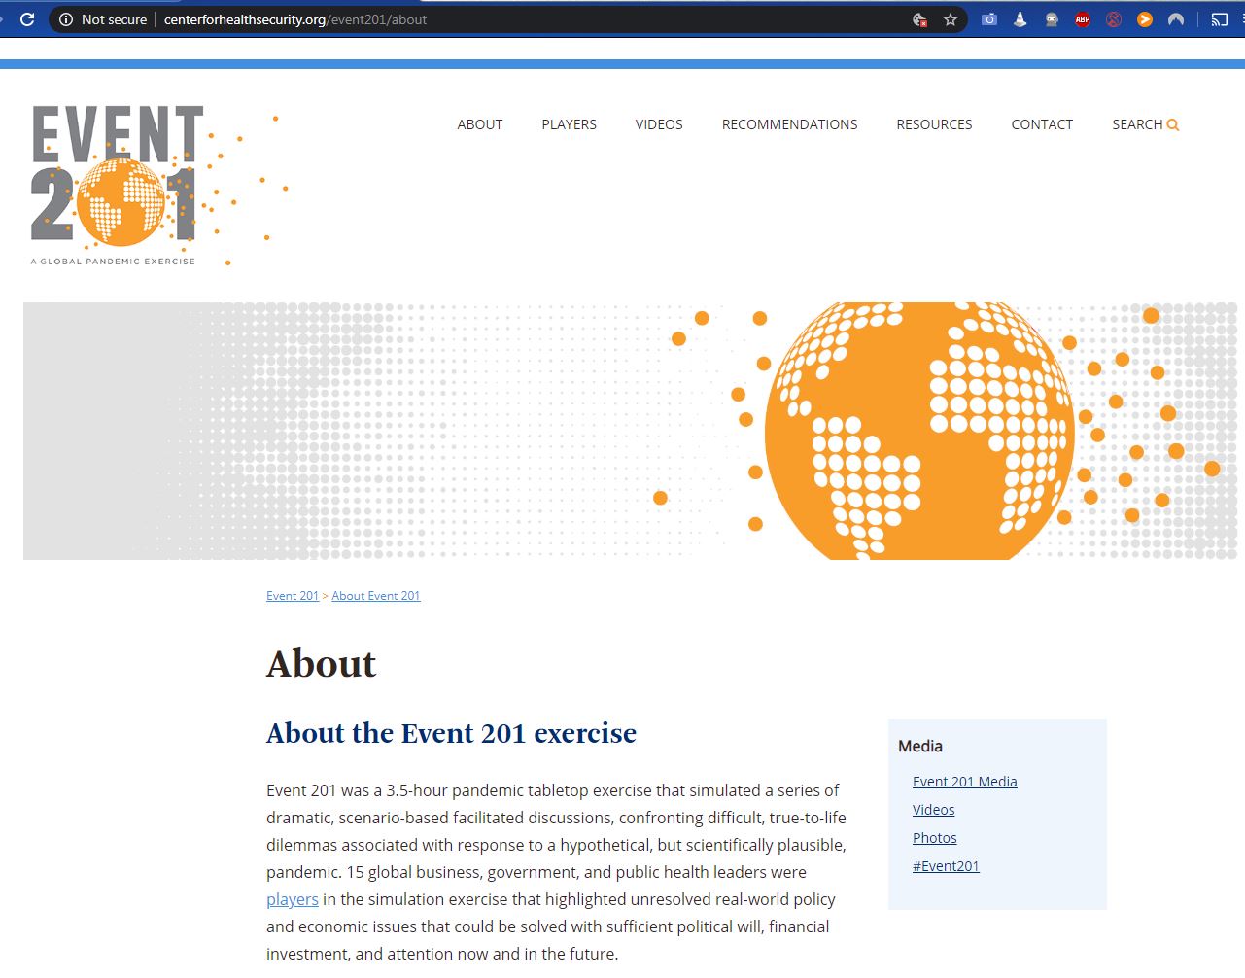Image resolution: width=1245 pixels, height=978 pixels.
Task: Open the Event 201 Media sidebar link
Action: click(x=964, y=782)
